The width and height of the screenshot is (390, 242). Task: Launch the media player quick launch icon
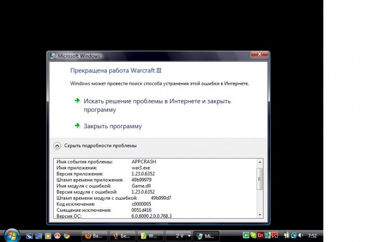[x=48, y=236]
